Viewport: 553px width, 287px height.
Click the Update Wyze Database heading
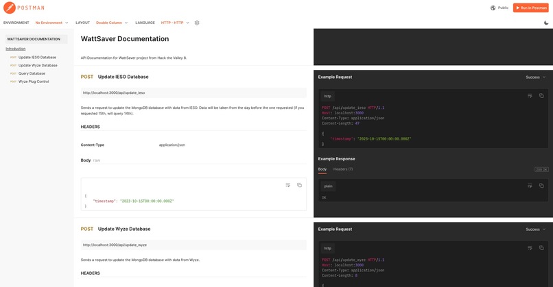tap(124, 229)
